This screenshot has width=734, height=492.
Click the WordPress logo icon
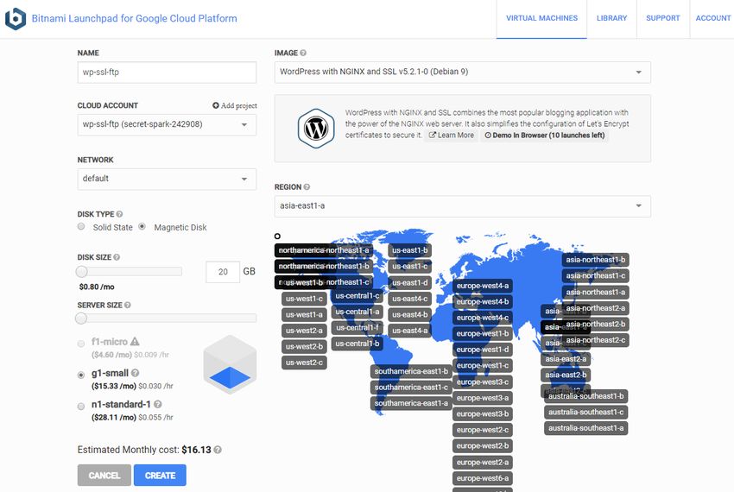pos(316,129)
